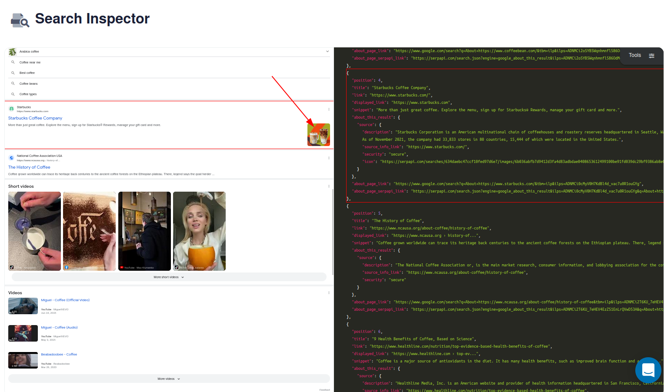Open the three-dot menu on Starbucks result
This screenshot has width=664, height=392.
pos(329,109)
